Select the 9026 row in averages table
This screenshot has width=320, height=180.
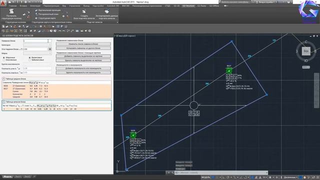56,86
